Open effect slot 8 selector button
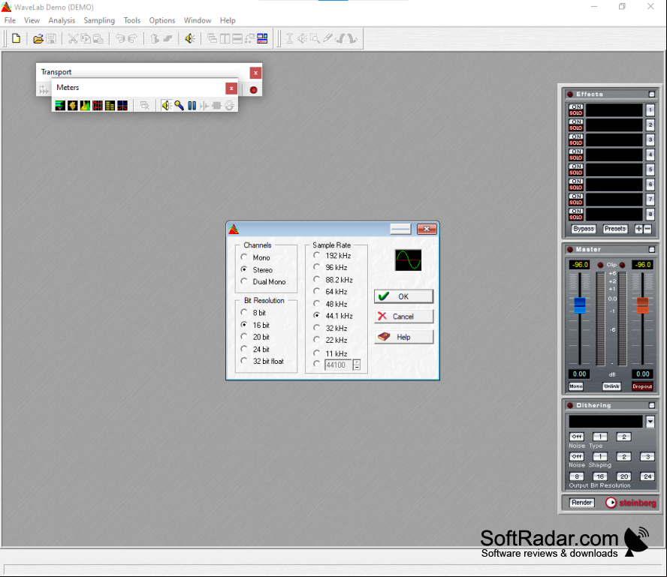This screenshot has width=667, height=577. (650, 214)
